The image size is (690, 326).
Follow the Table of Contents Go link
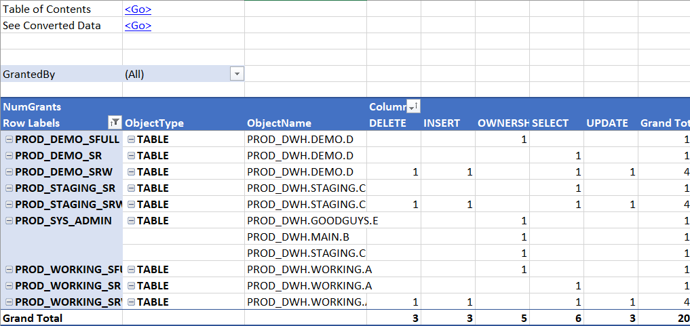(138, 9)
